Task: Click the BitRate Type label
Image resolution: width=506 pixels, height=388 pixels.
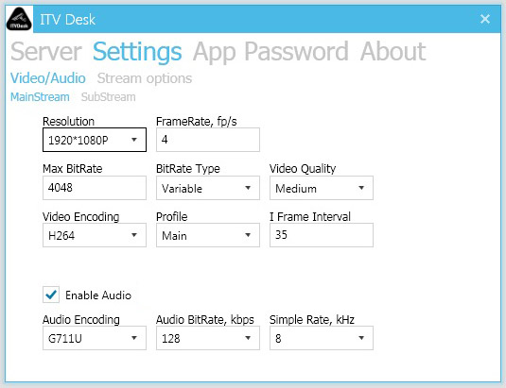Action: click(188, 169)
